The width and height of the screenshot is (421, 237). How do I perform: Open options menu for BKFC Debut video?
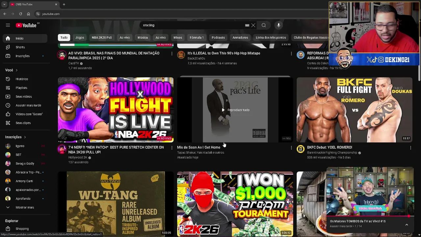(410, 148)
